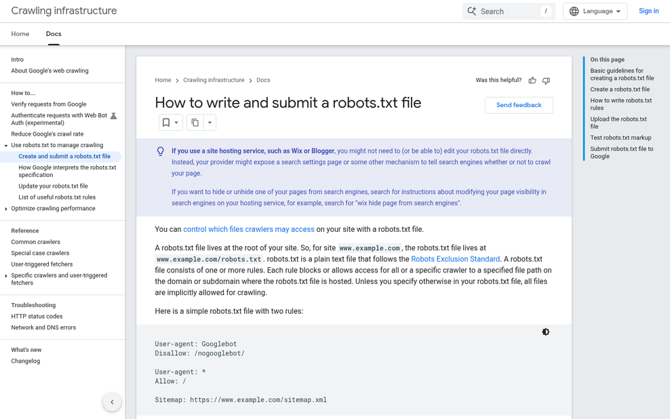Click the lightbulb tip icon
670x419 pixels.
pos(161,151)
